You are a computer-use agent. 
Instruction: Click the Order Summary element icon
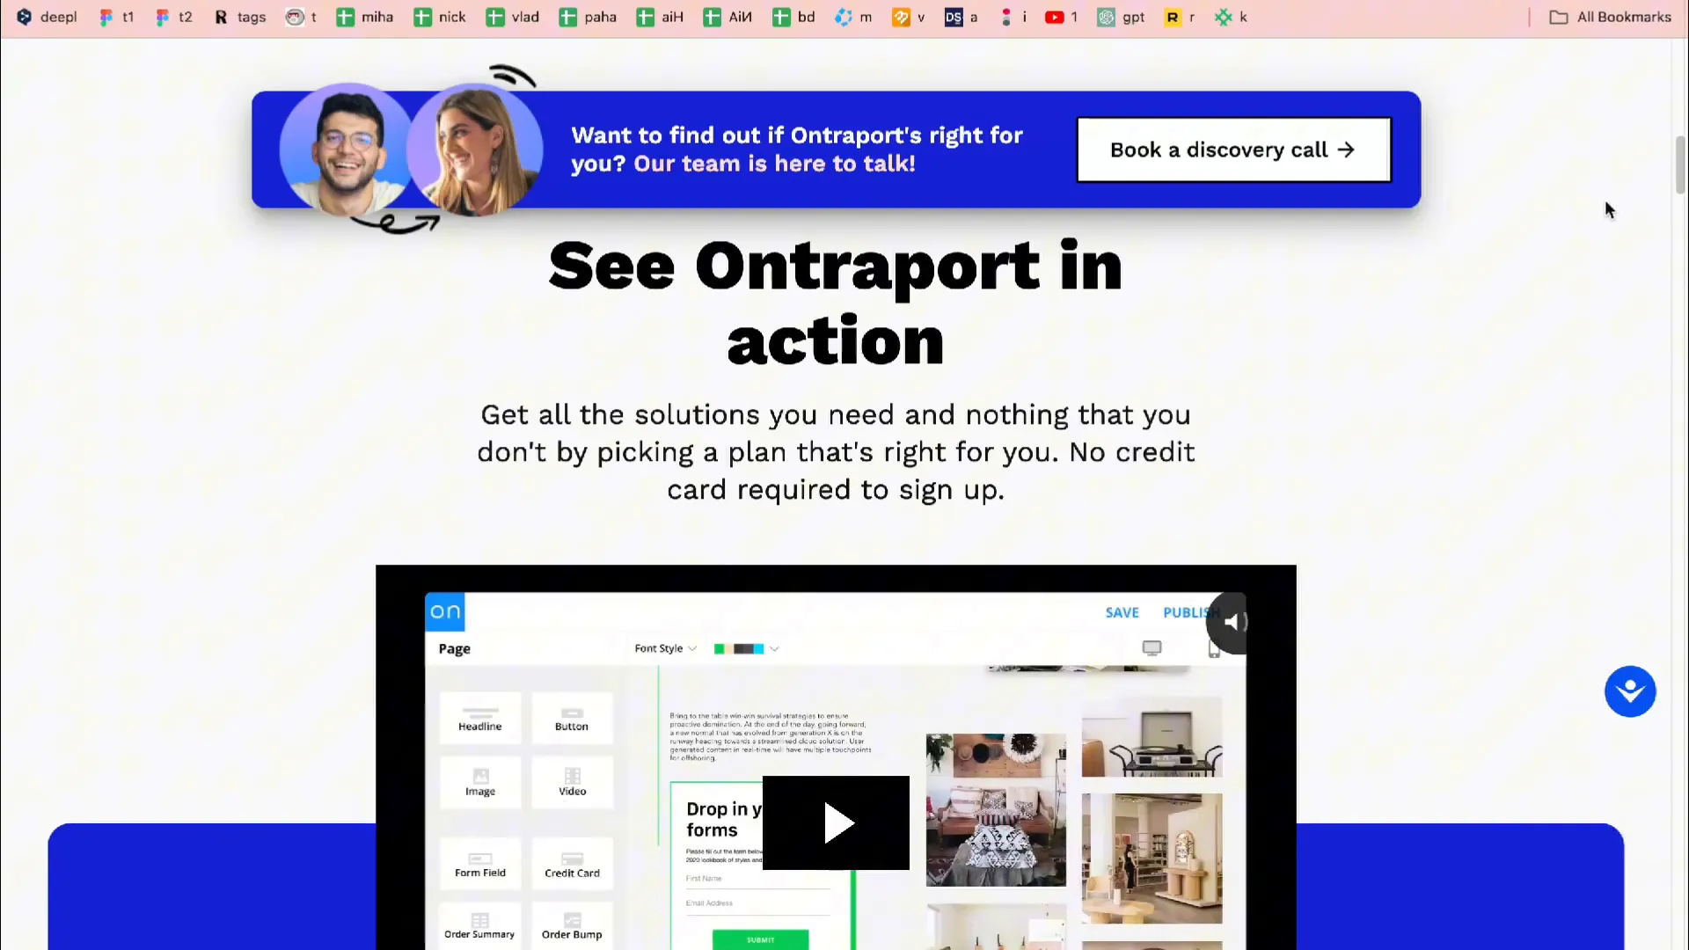tap(479, 920)
